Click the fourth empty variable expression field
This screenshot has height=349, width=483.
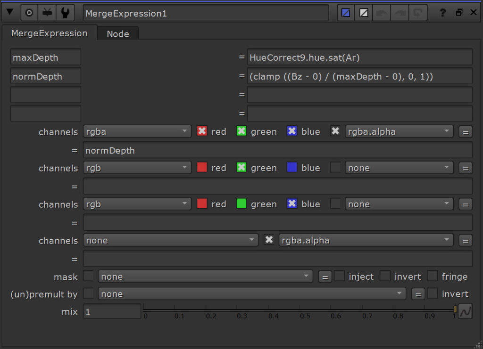pos(359,114)
